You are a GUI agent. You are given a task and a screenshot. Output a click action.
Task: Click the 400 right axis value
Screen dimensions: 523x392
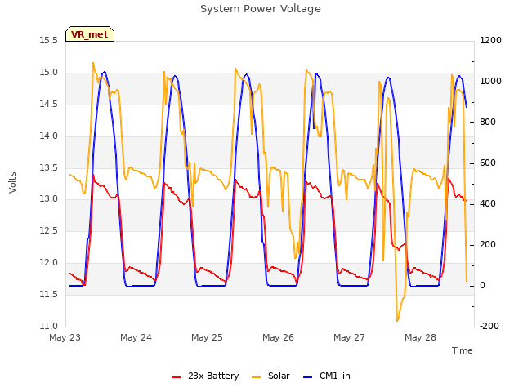click(x=488, y=203)
